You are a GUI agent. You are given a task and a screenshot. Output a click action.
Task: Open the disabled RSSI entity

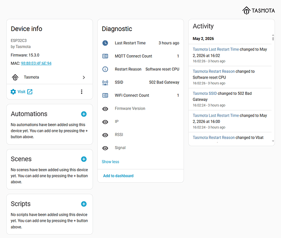[140, 135]
